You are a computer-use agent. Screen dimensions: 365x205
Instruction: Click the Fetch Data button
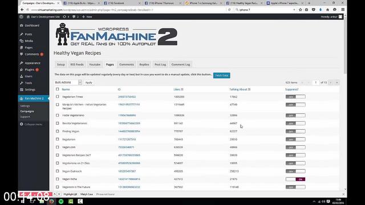[222, 75]
